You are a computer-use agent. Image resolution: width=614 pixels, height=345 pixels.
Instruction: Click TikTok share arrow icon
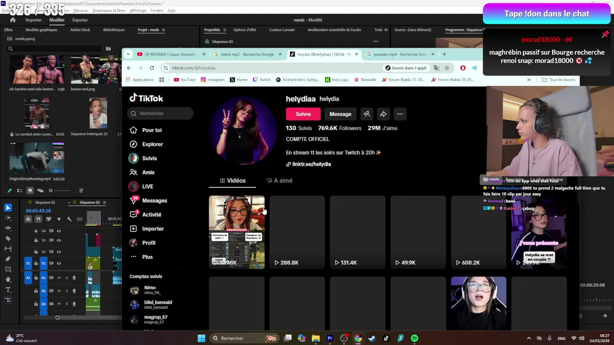pyautogui.click(x=383, y=114)
